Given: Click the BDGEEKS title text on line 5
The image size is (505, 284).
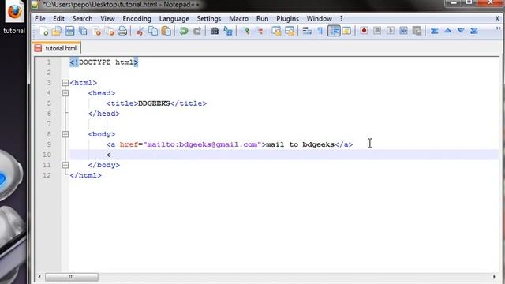Looking at the screenshot, I should click(x=154, y=103).
